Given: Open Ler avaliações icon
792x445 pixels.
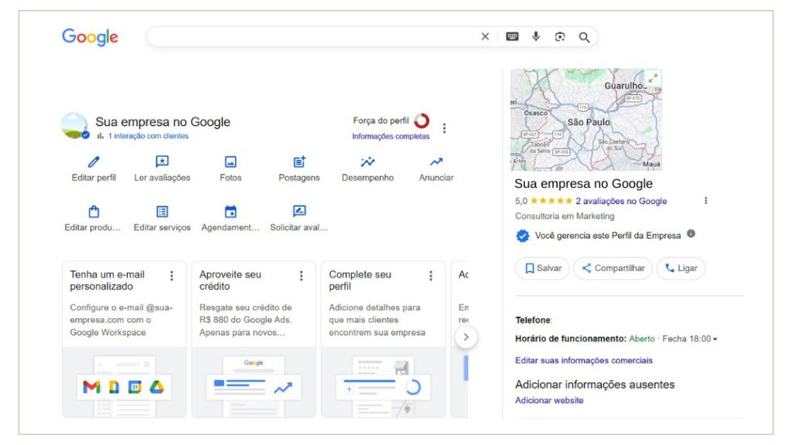Looking at the screenshot, I should tap(162, 161).
